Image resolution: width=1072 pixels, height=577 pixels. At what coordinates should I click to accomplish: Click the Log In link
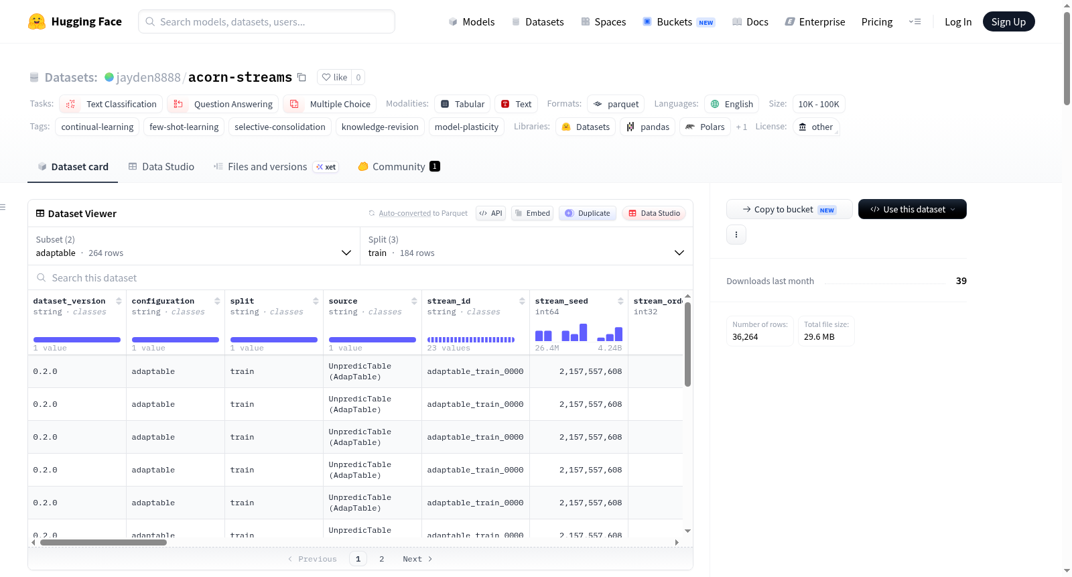pyautogui.click(x=958, y=21)
